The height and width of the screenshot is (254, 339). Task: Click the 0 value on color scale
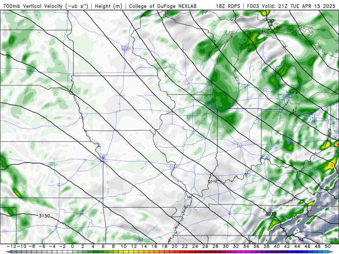point(72,246)
